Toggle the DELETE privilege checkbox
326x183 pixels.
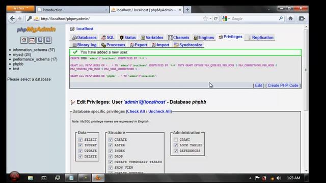[x=80, y=157]
